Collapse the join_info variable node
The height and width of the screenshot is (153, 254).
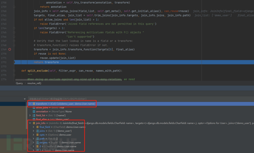coord(30,123)
